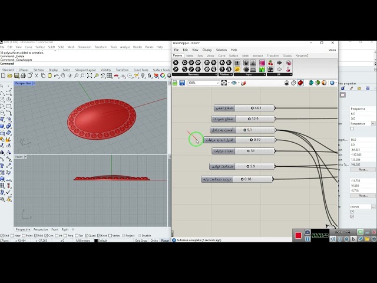Click the Planar status bar button
Viewport: 377px width, 283px height.
pyautogui.click(x=165, y=241)
